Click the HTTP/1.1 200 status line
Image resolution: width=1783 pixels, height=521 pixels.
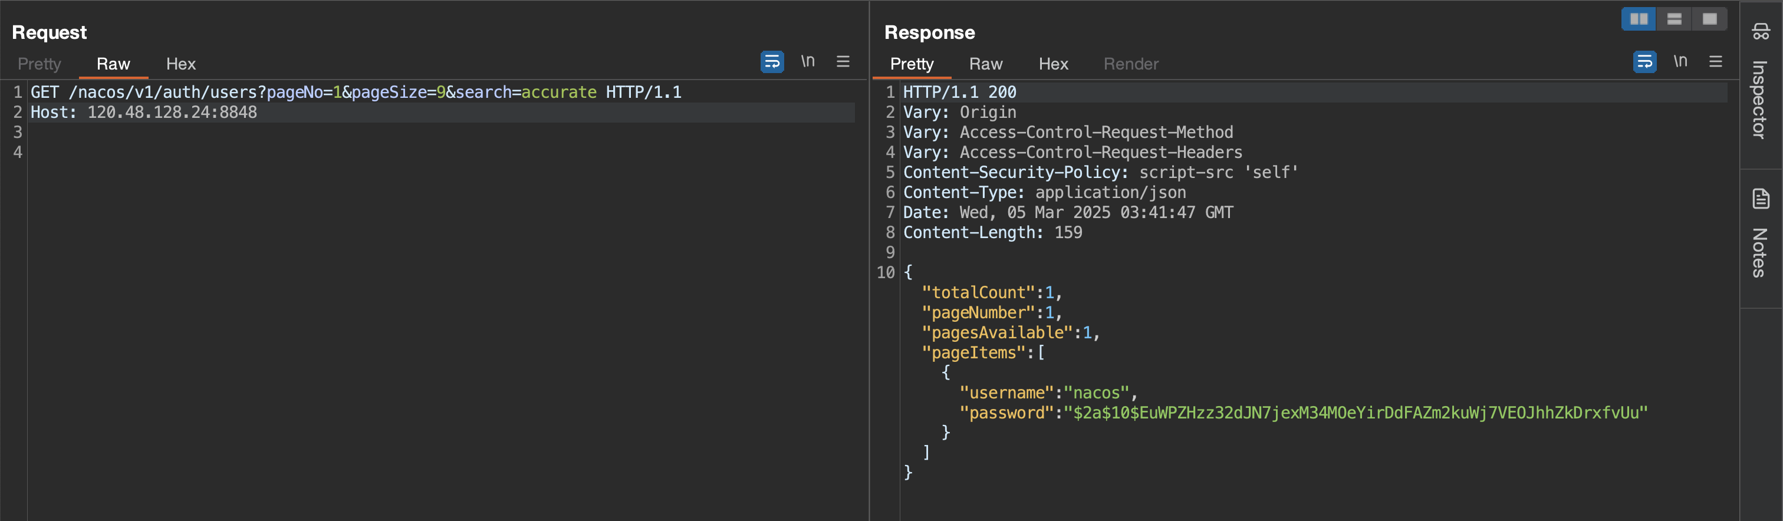click(960, 92)
